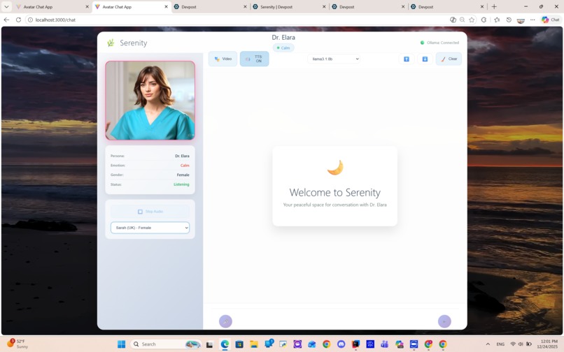Viewport: 564px width, 352px height.
Task: Click the purple microphone button
Action: coord(225,321)
